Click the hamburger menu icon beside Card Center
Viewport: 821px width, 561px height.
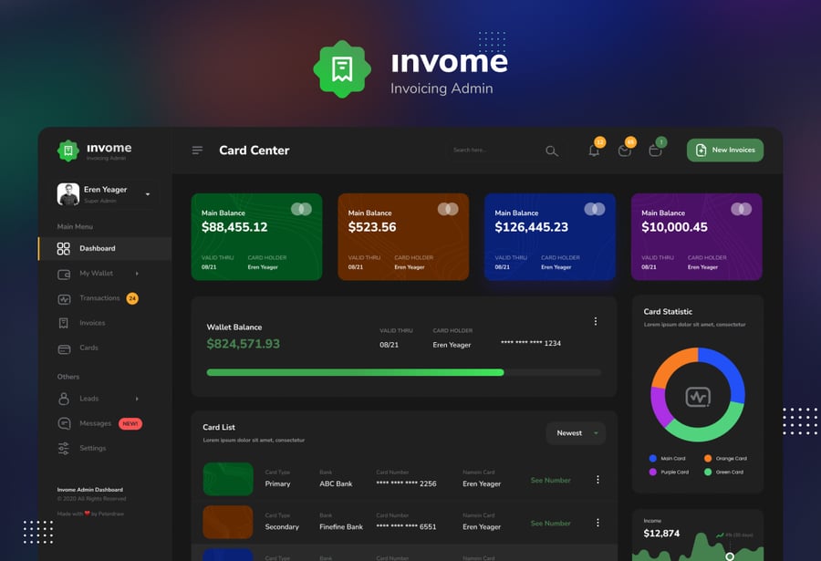click(197, 151)
